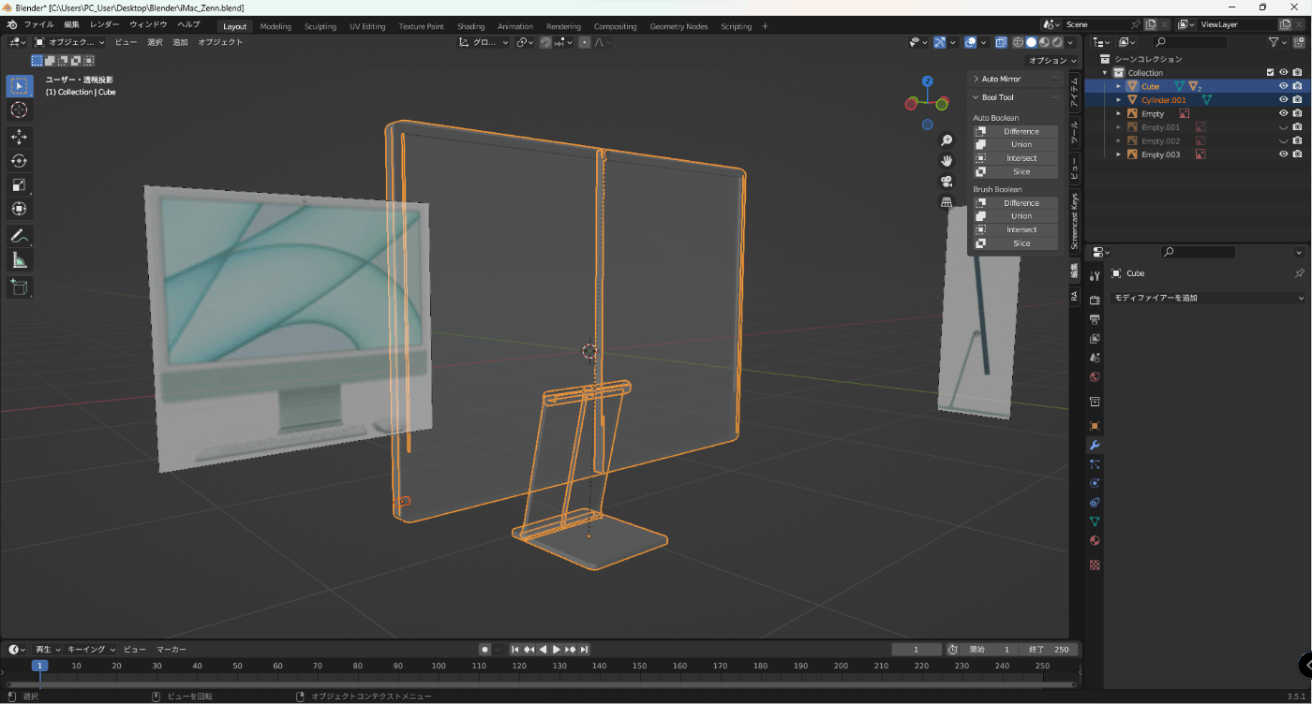The height and width of the screenshot is (704, 1312).
Task: Select the Rotate tool
Action: click(x=19, y=161)
